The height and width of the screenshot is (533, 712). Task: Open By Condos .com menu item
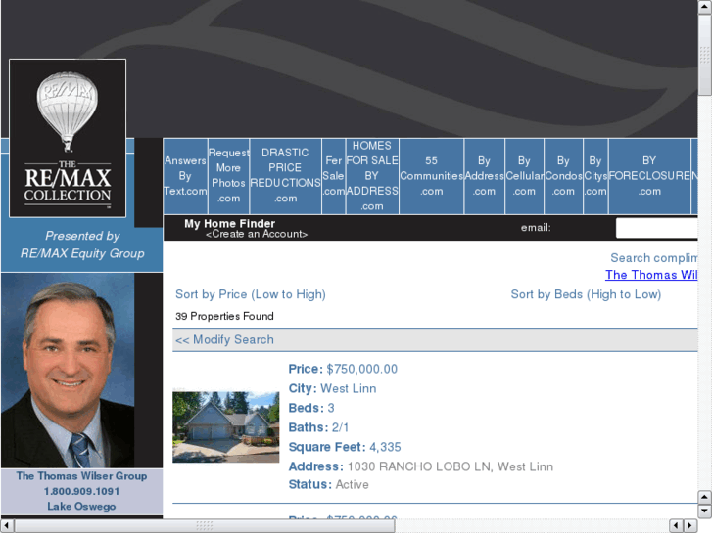tap(563, 176)
